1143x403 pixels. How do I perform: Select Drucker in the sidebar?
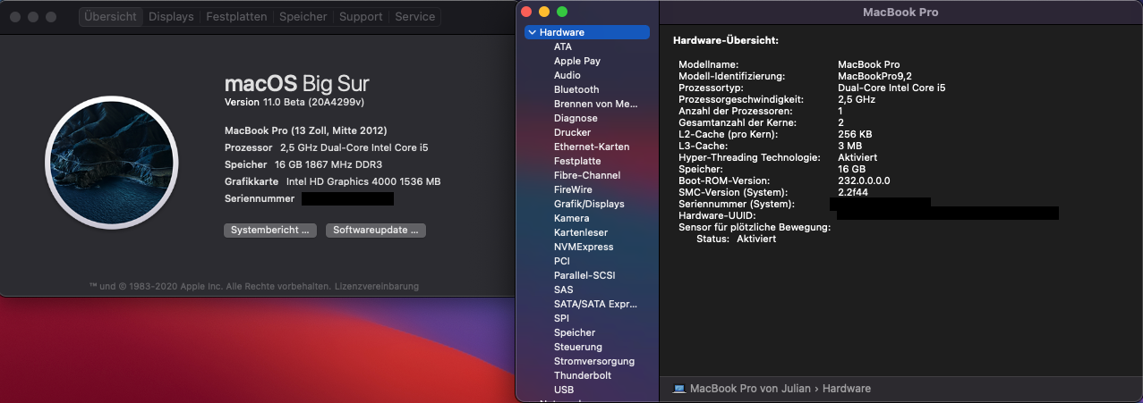coord(572,132)
